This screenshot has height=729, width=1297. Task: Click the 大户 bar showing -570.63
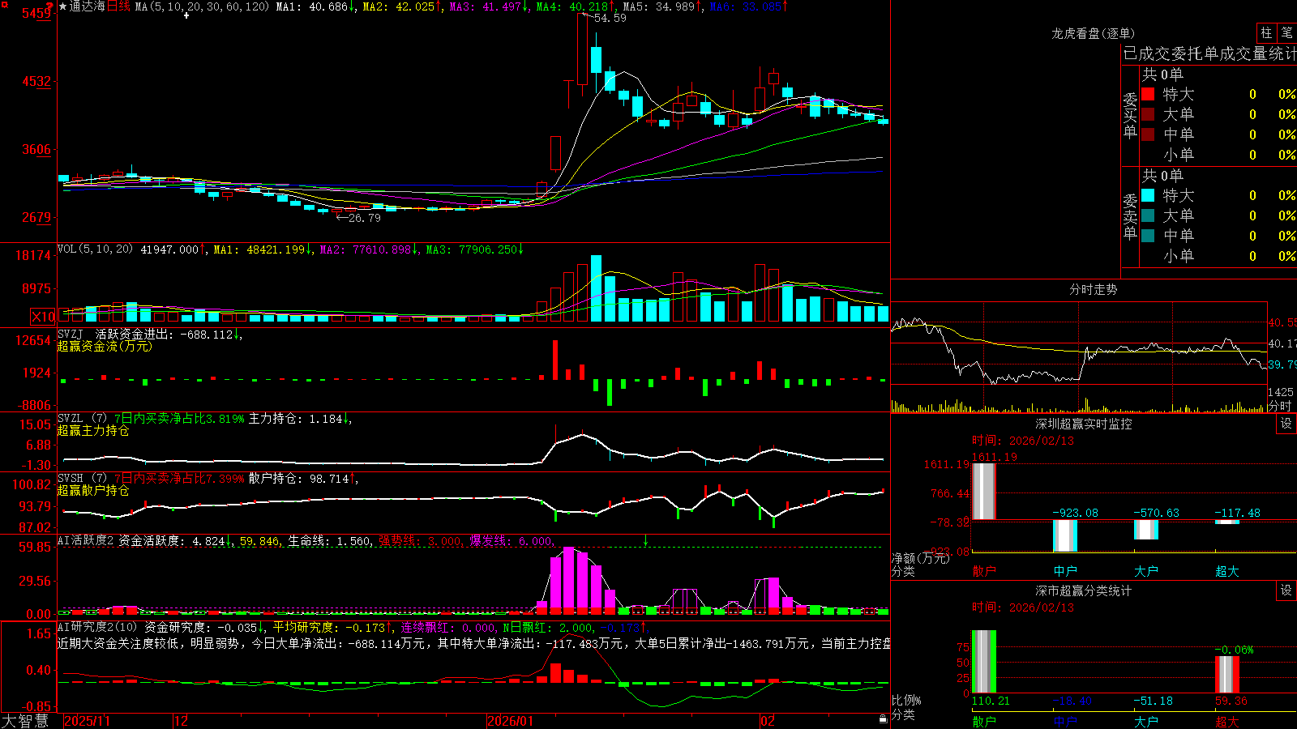[1146, 529]
